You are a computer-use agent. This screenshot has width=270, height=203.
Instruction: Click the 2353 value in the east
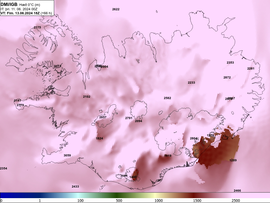[x=230, y=63]
